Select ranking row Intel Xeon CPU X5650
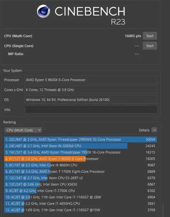170x217 pixels. (81, 184)
